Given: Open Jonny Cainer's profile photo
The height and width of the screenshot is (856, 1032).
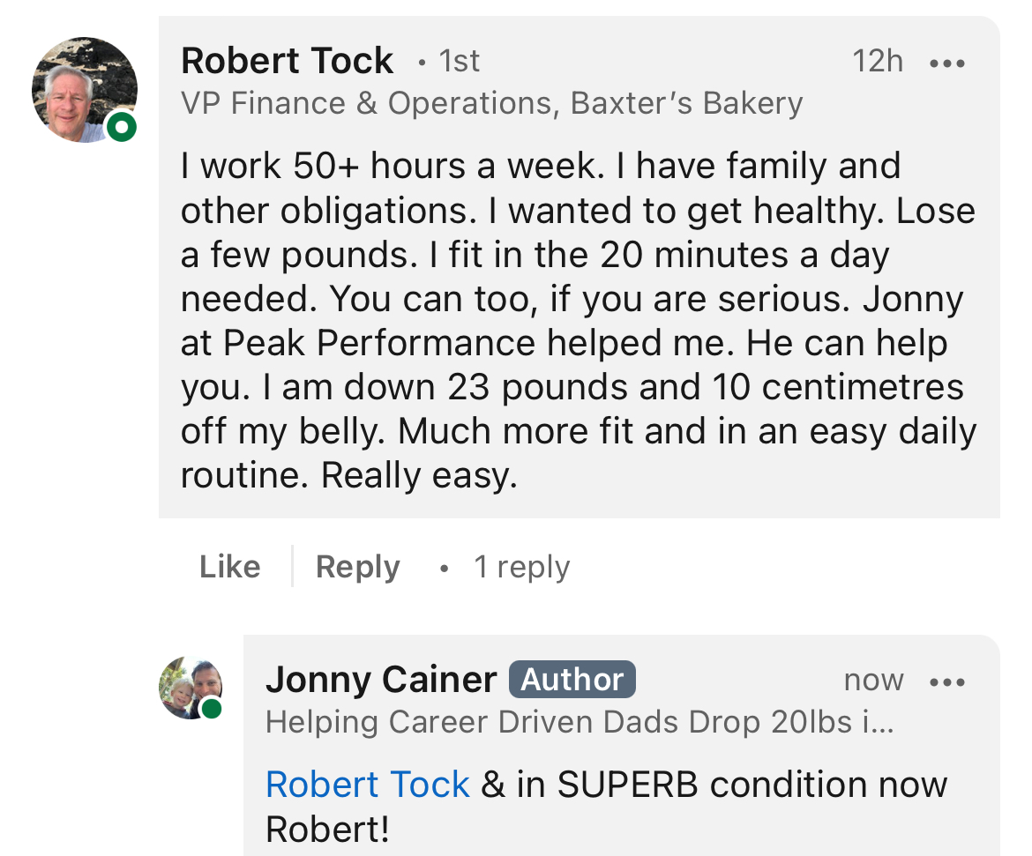Looking at the screenshot, I should coord(189,687).
